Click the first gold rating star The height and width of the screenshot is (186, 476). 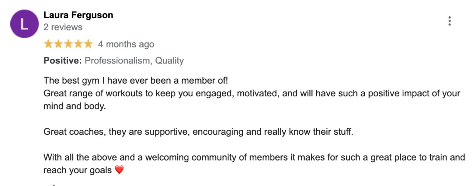pyautogui.click(x=48, y=44)
